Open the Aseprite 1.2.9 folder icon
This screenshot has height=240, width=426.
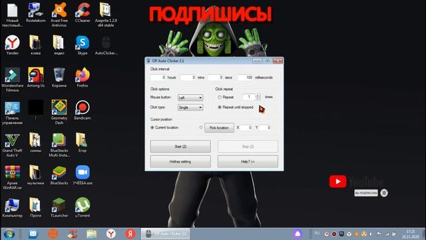click(x=106, y=15)
